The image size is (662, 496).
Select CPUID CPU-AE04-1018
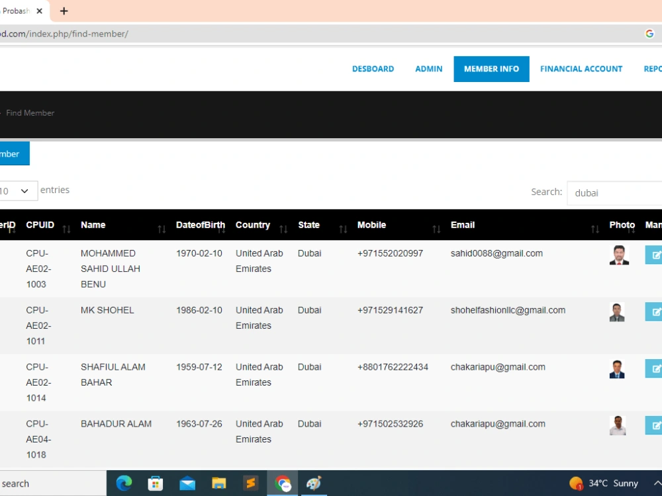pyautogui.click(x=38, y=439)
